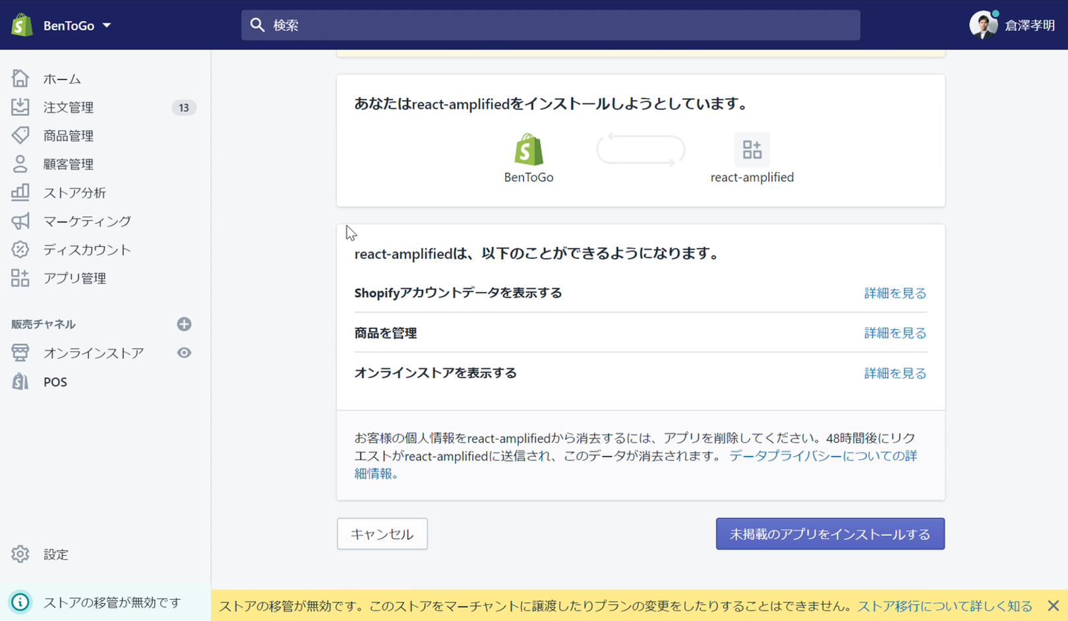Viewport: 1068px width, 621px height.
Task: Click the マーケティング megaphone icon
Action: click(20, 221)
